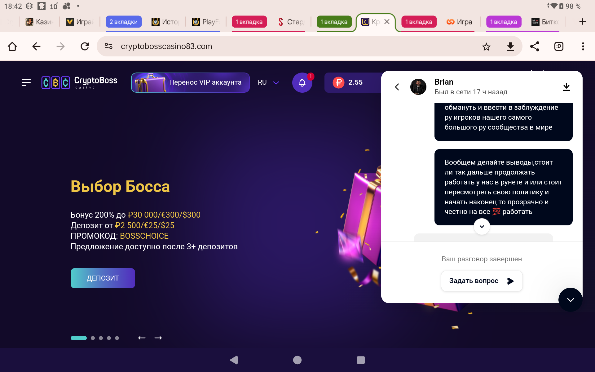Select second banner slide dot

pos(93,338)
